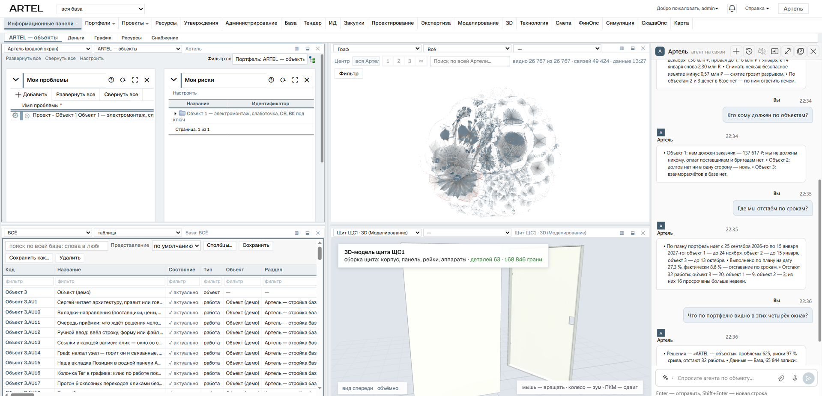Expand the Проект - Объект 1 problem row
Screen dimensions: 822x396
pos(27,115)
